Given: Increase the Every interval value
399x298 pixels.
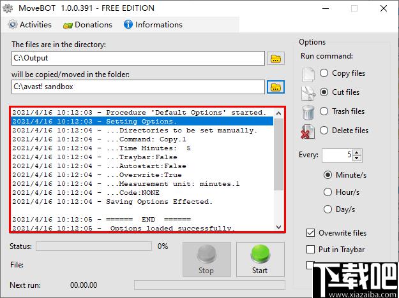Looking at the screenshot, I should point(357,153).
